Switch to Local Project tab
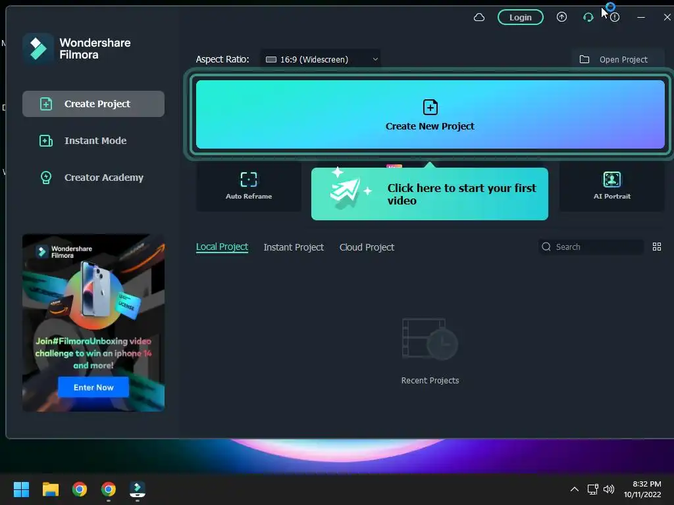The height and width of the screenshot is (505, 674). 222,247
